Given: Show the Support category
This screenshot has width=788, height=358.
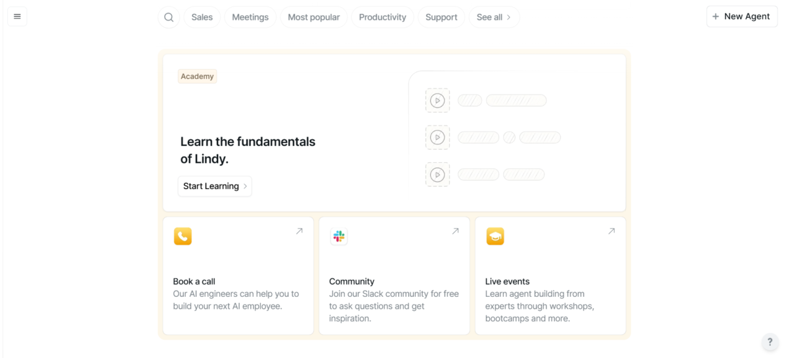Looking at the screenshot, I should (441, 17).
